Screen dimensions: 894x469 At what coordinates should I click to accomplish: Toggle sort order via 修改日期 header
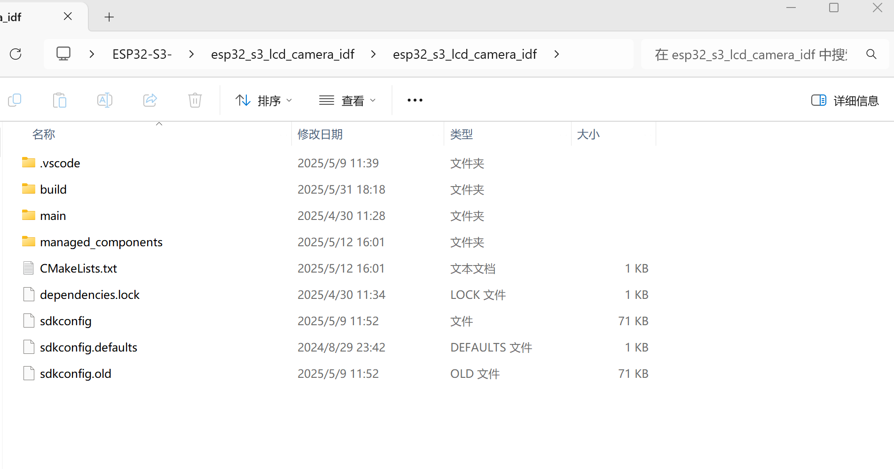(320, 134)
